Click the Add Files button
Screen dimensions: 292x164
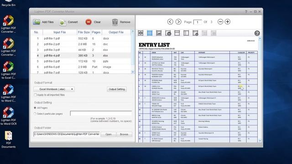coord(43,22)
